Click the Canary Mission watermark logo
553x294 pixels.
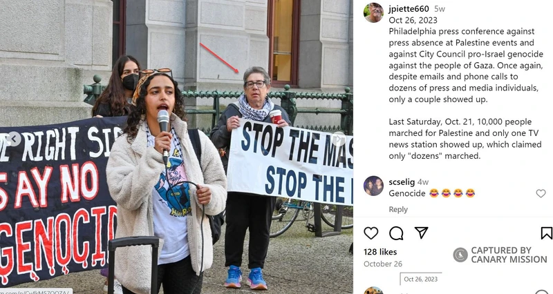(460, 255)
